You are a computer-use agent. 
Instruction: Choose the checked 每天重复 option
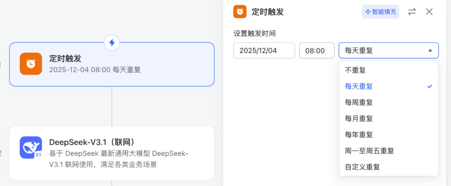[359, 86]
